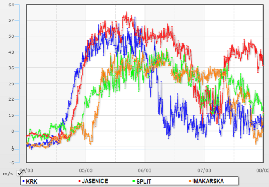
Task: Click the orange MAKARSKA legend marker
Action: point(190,181)
